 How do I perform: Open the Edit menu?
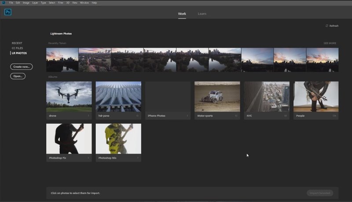18,3
